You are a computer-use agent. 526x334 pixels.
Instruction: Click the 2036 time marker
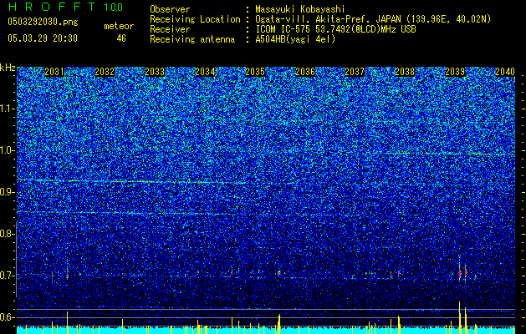[305, 72]
